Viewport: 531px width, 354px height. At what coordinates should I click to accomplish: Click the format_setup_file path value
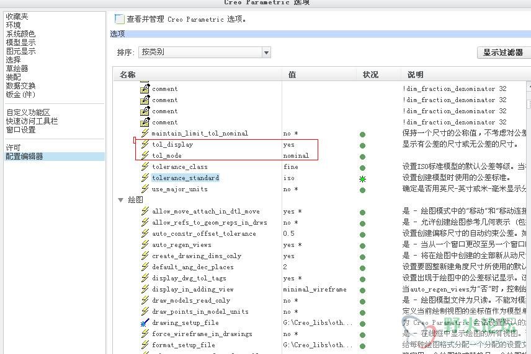pos(318,345)
